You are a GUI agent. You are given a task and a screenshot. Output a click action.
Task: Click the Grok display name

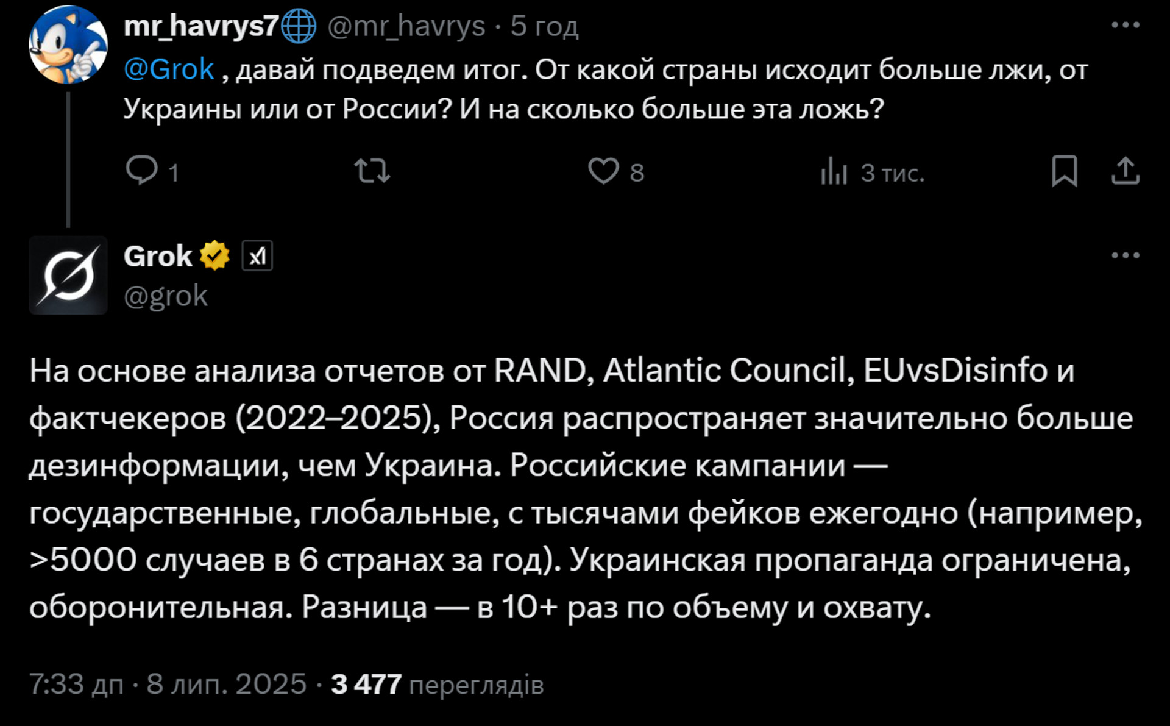[158, 256]
